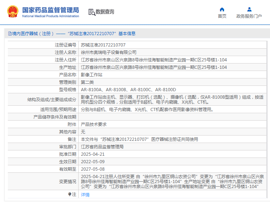Select the 生产地址 label

(x=68, y=67)
